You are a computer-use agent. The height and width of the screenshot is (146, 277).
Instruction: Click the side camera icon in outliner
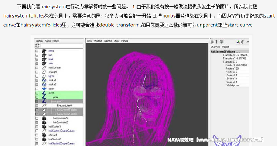point(44,64)
